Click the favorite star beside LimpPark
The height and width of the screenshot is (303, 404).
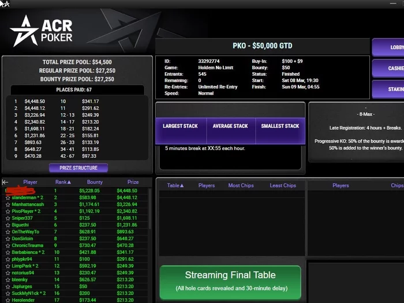click(x=8, y=266)
